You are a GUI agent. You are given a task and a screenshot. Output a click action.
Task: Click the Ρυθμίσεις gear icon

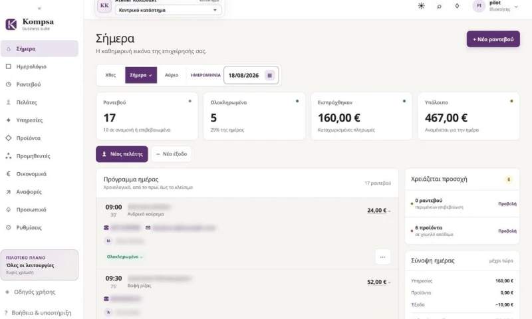(x=9, y=227)
